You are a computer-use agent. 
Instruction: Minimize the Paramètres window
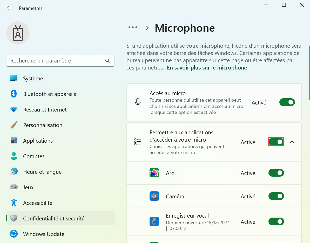tap(266, 5)
